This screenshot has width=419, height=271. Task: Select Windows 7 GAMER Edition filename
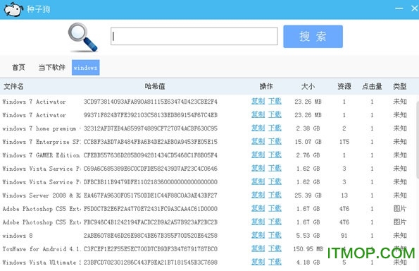[41, 155]
